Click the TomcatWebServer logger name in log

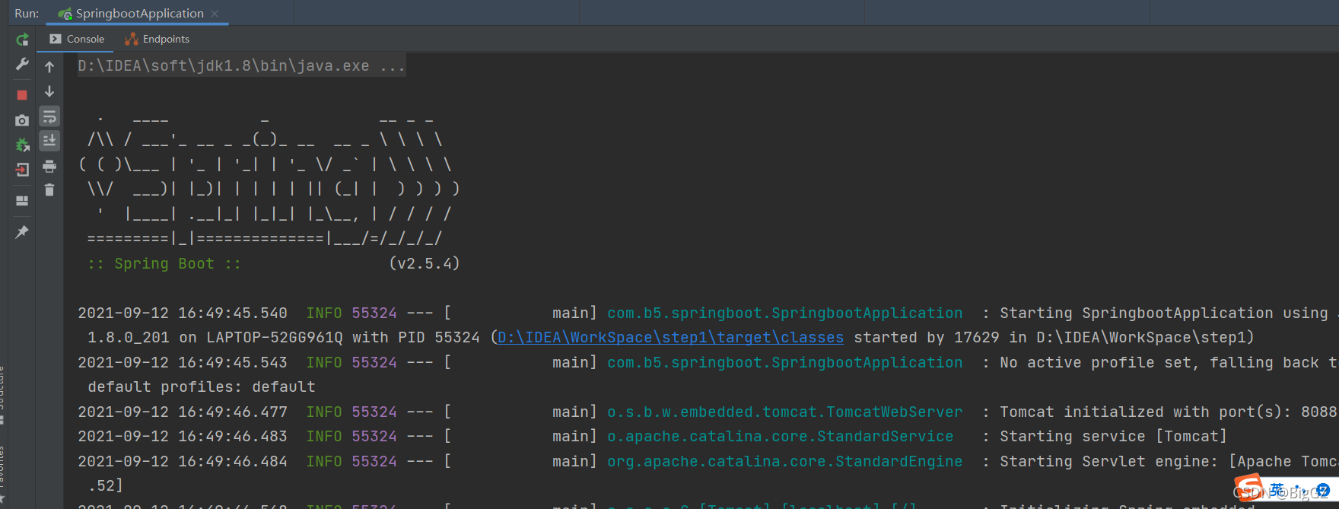coord(784,412)
